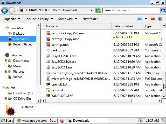Open the recent pages dropdown beside the Forward arrow

tap(17, 10)
